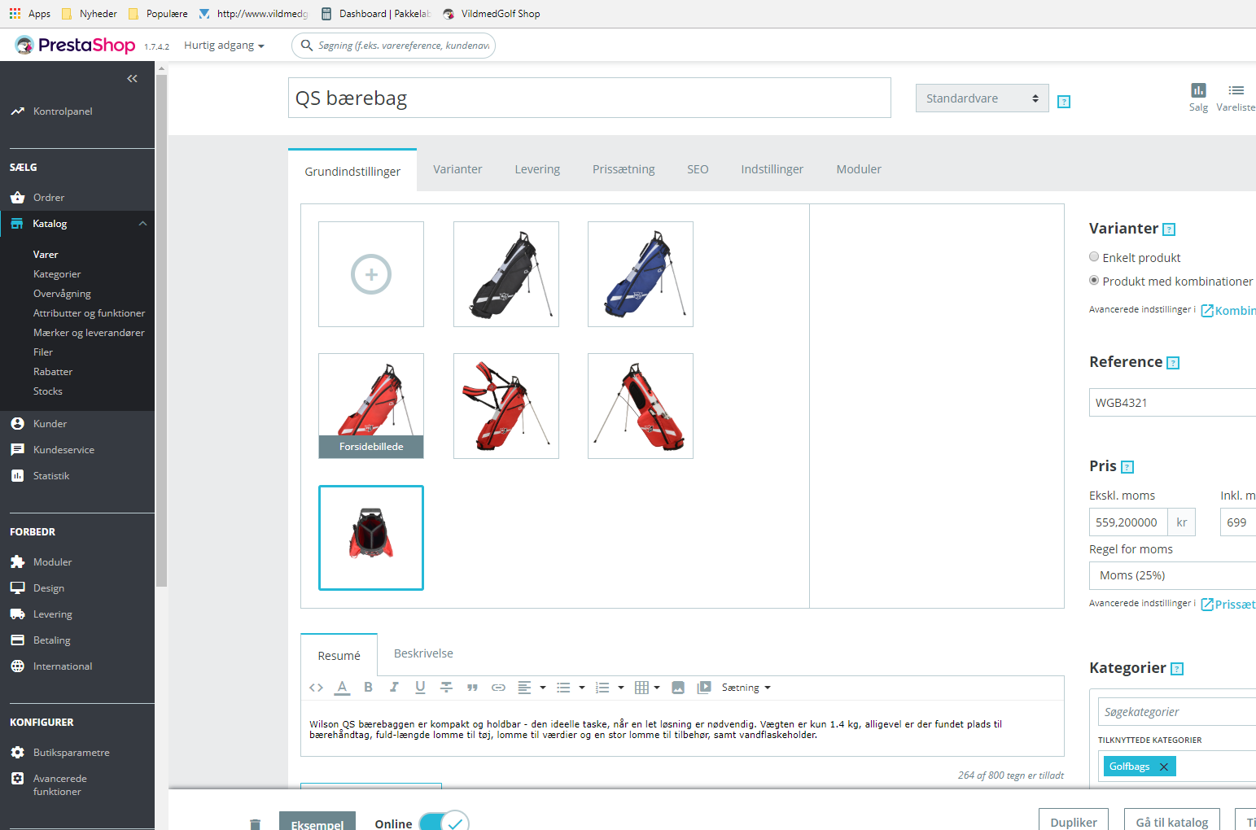This screenshot has width=1256, height=830.
Task: Switch to the Prissætning tab
Action: tap(624, 169)
